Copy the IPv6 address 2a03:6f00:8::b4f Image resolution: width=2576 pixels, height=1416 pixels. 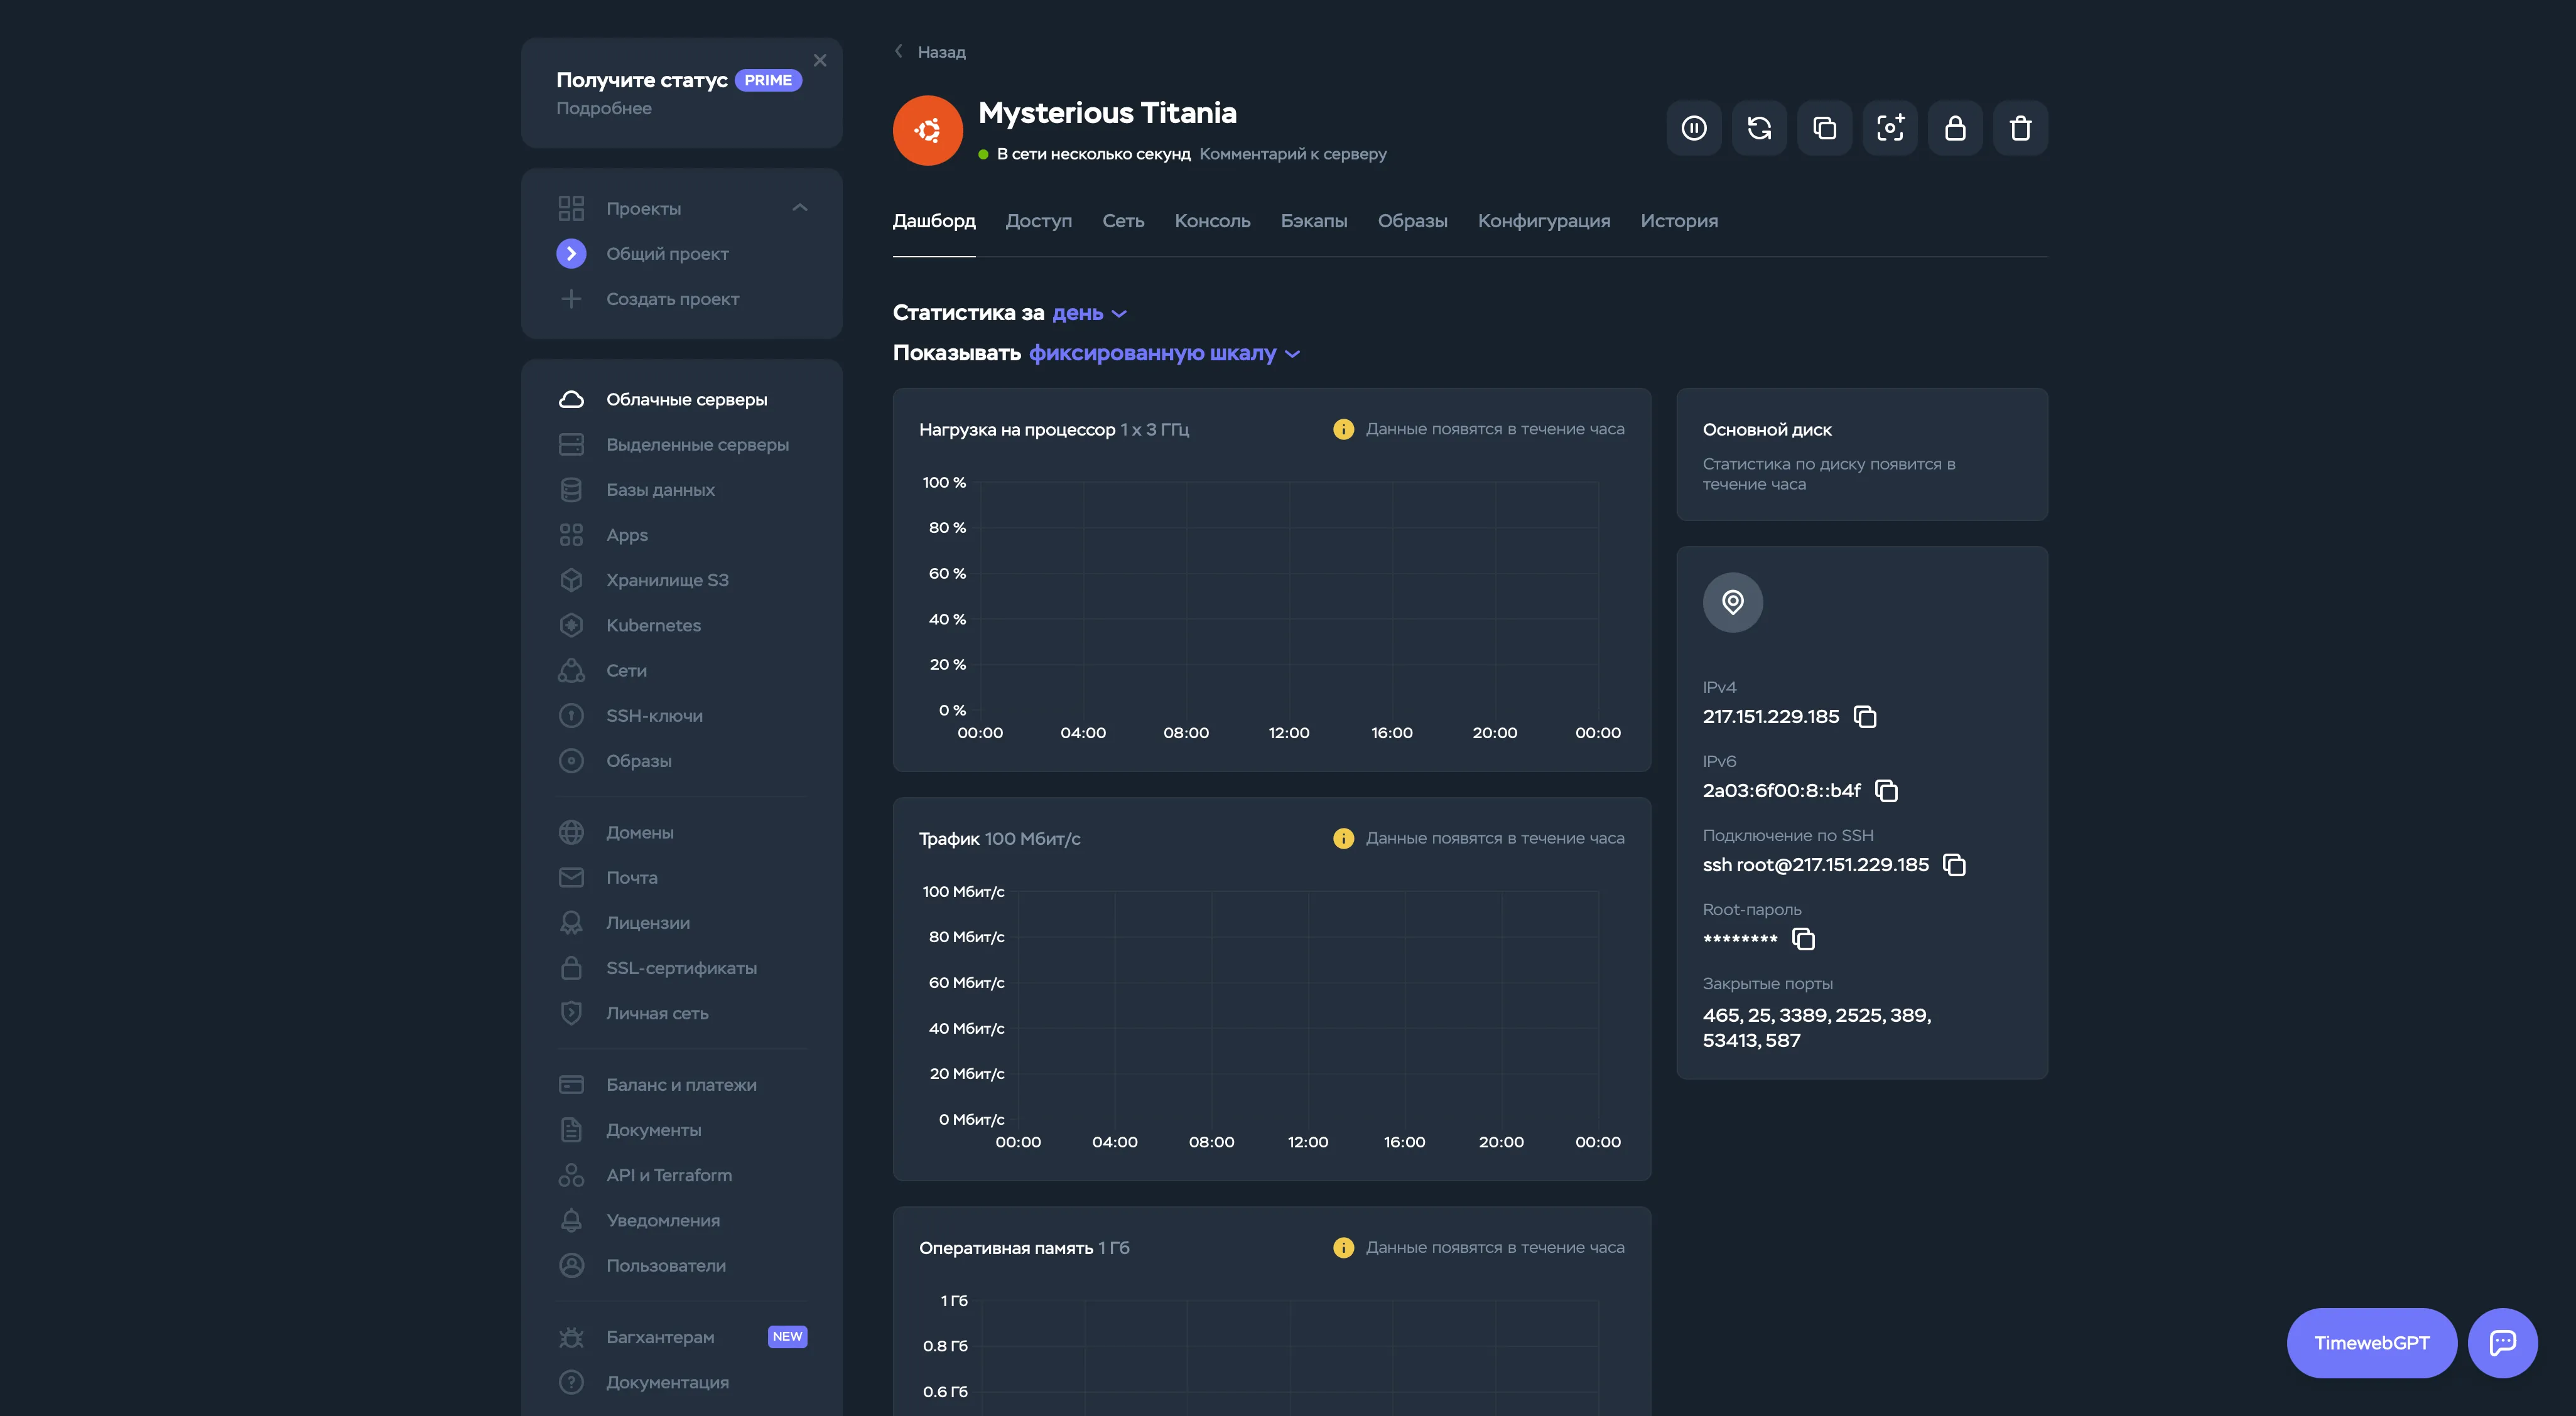1886,790
